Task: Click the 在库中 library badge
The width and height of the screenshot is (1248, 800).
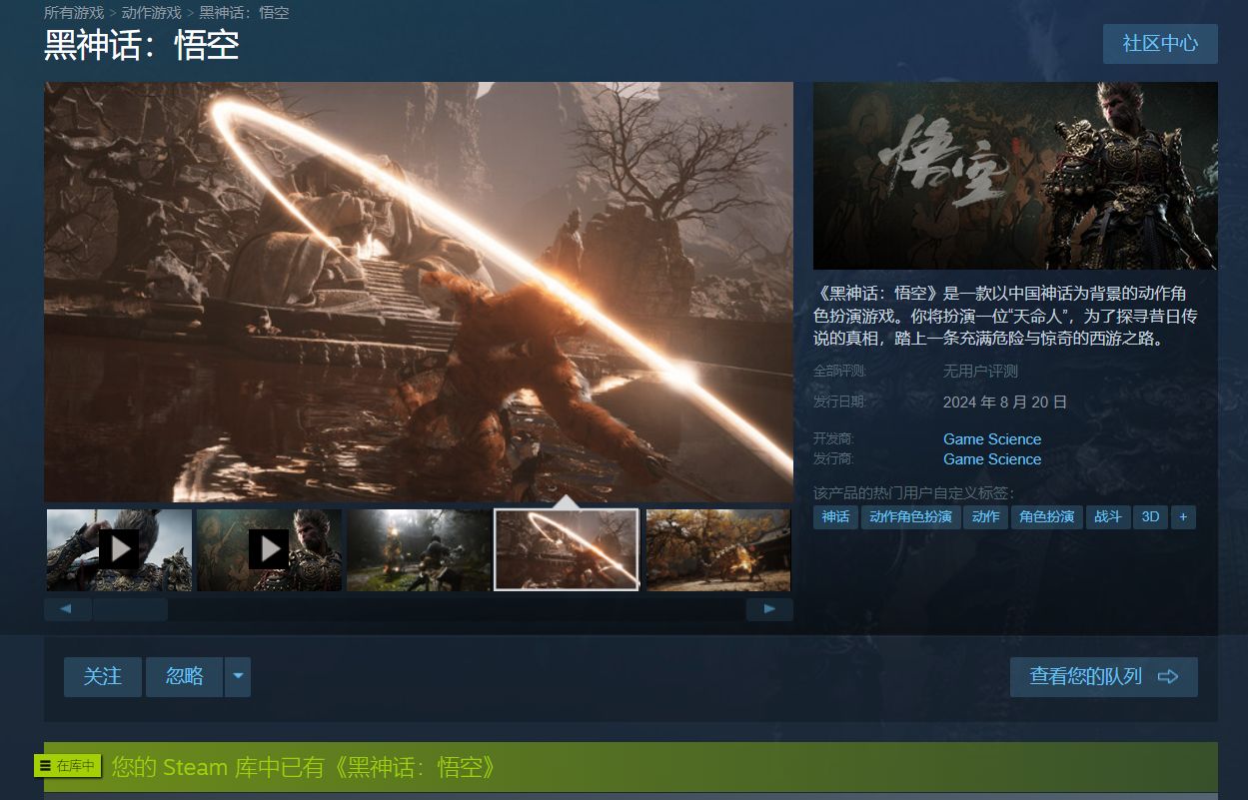Action: (x=68, y=766)
